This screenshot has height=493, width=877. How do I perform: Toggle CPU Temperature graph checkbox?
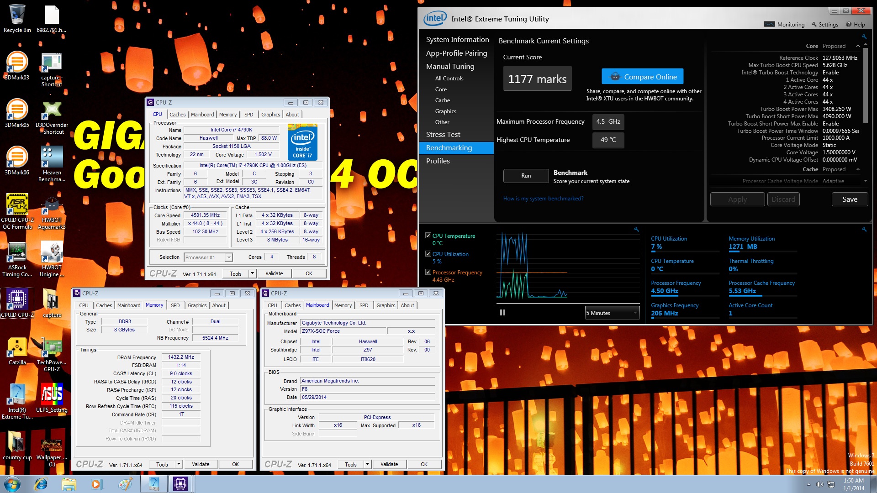pos(428,236)
